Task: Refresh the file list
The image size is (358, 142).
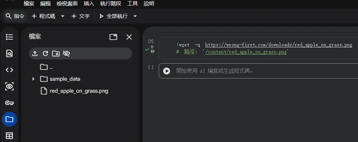Action: [45, 53]
